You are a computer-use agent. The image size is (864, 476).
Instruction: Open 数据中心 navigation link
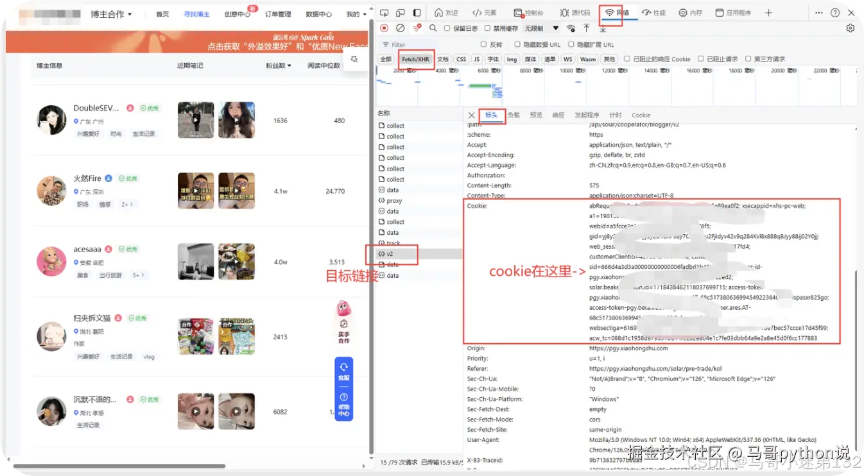click(318, 14)
